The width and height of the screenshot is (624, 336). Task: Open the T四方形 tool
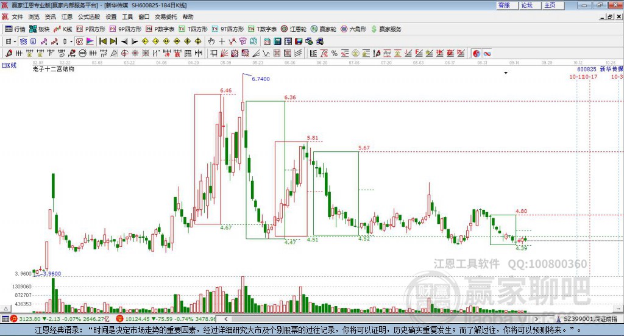point(193,29)
